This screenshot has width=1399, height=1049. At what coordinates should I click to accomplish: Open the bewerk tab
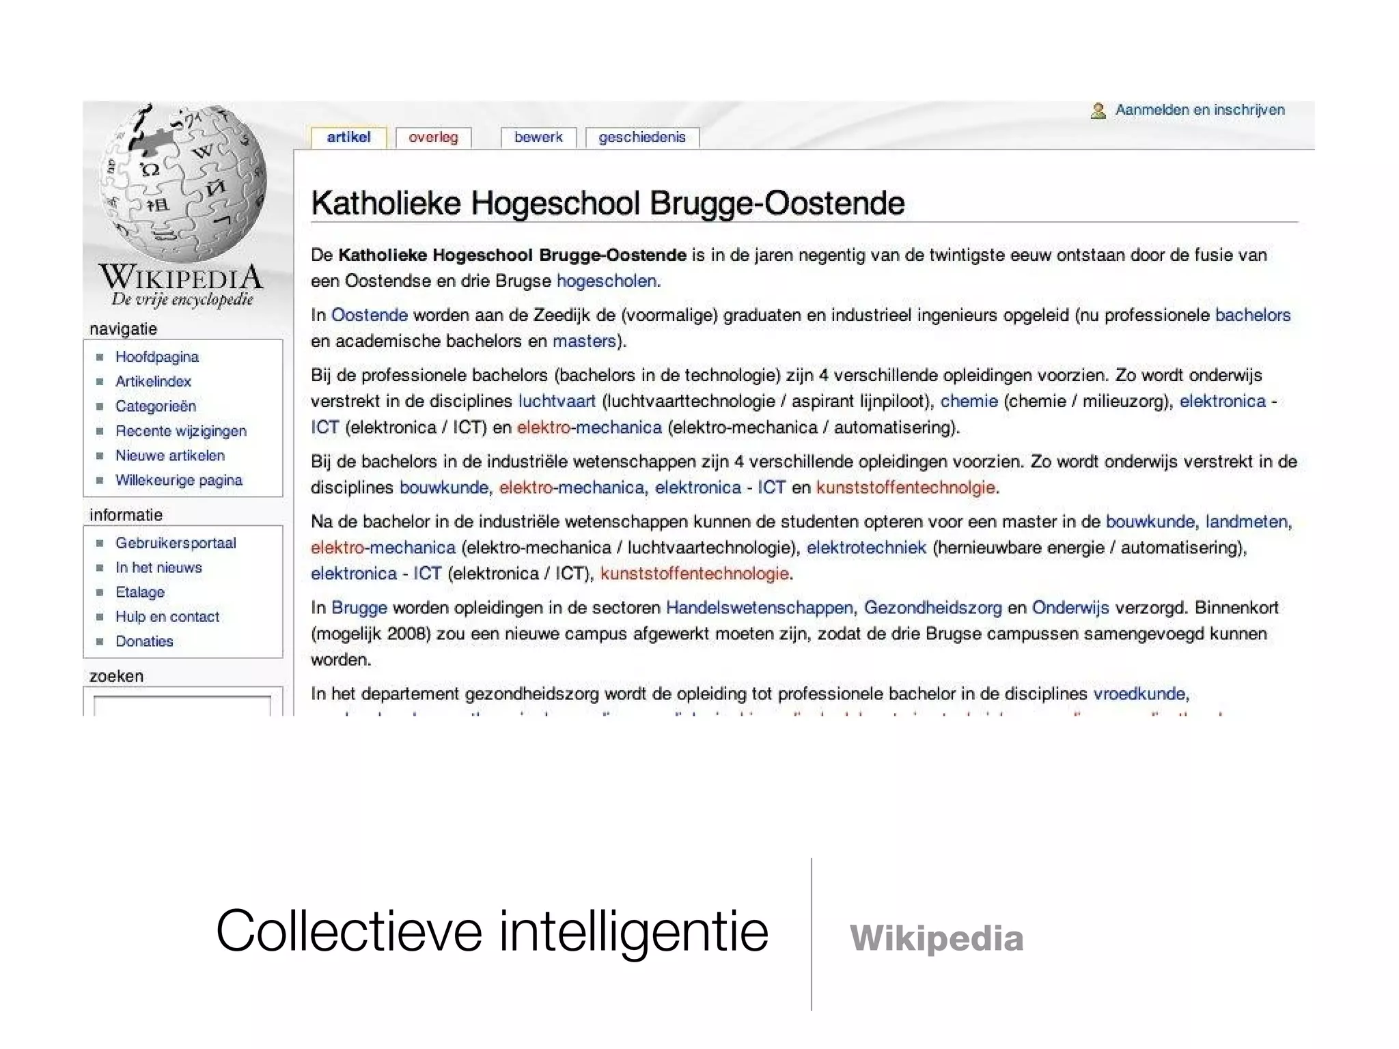coord(538,137)
